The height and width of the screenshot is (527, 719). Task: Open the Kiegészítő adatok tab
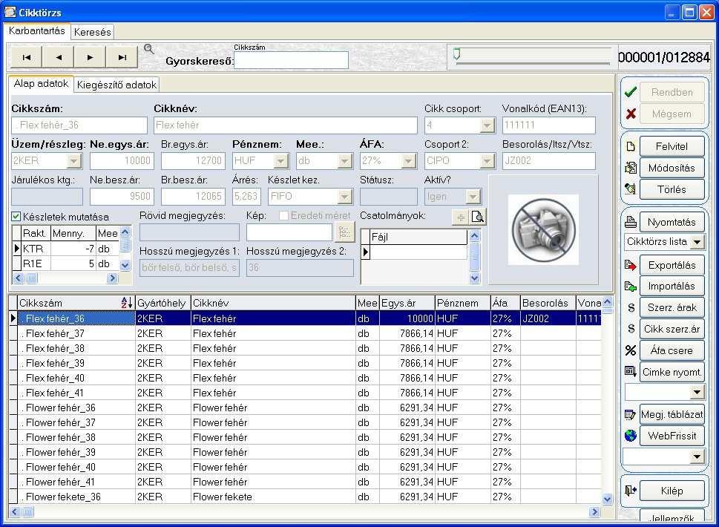(x=116, y=85)
